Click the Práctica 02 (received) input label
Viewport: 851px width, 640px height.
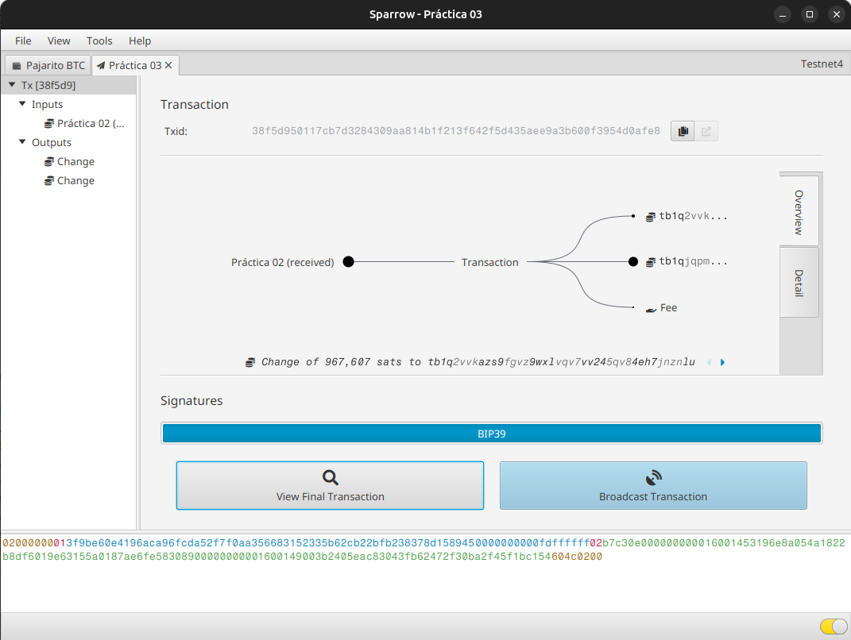(283, 263)
